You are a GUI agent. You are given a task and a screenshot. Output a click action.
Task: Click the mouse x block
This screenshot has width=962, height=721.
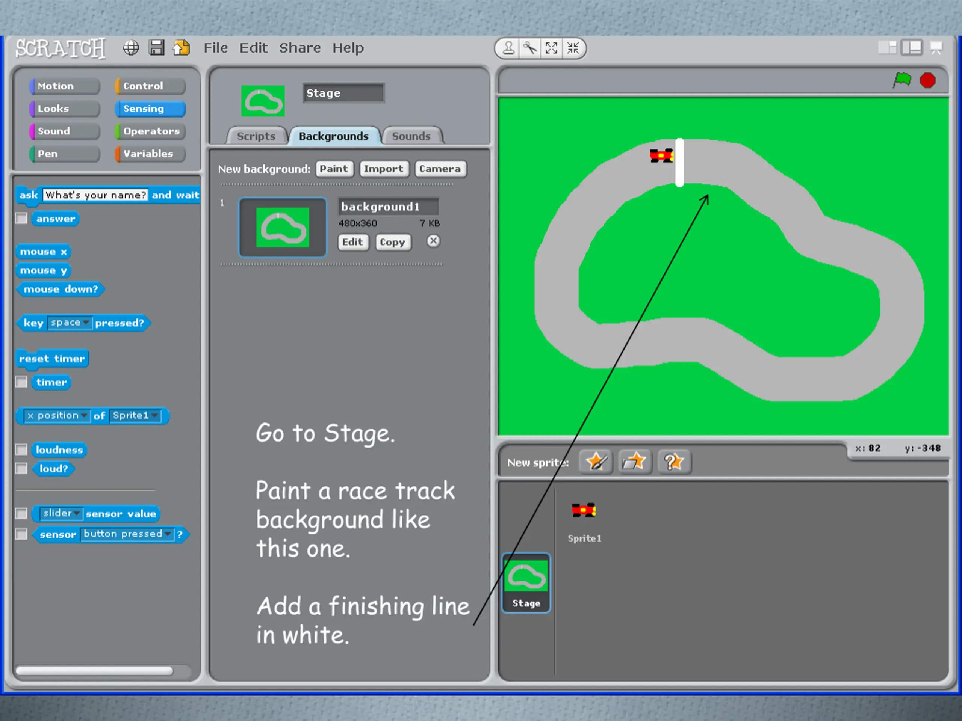tap(43, 252)
